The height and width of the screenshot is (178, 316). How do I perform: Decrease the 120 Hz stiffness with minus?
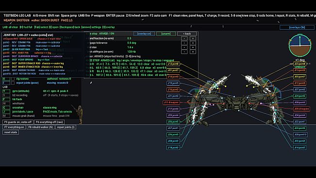click(184, 52)
